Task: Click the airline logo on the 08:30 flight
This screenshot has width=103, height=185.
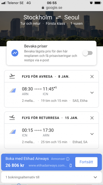Action: 13,90
